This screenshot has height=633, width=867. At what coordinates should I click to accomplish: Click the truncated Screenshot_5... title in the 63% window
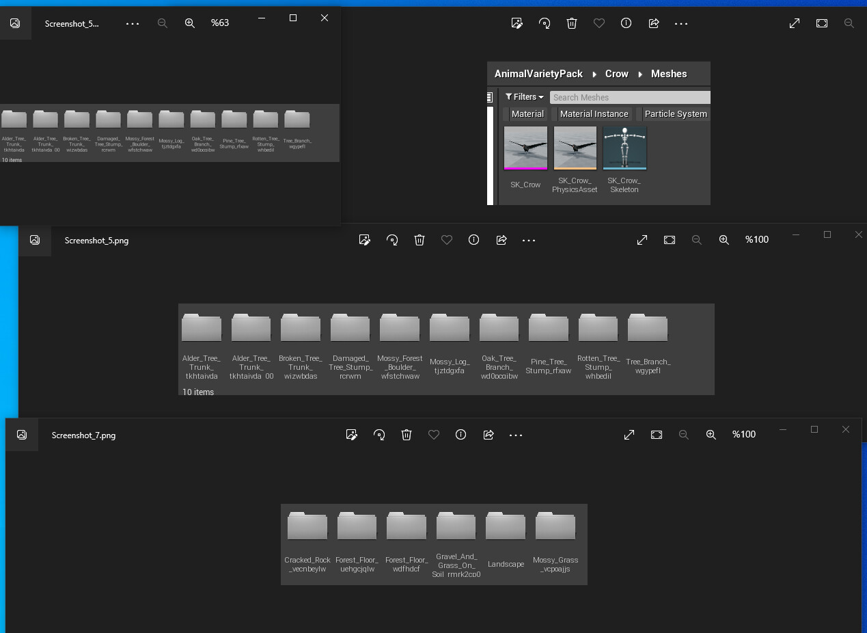point(72,24)
